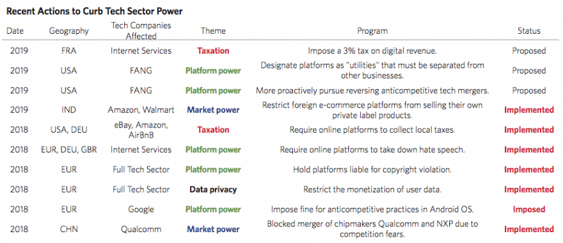Click the Date column header
This screenshot has height=243, width=563.
point(15,31)
